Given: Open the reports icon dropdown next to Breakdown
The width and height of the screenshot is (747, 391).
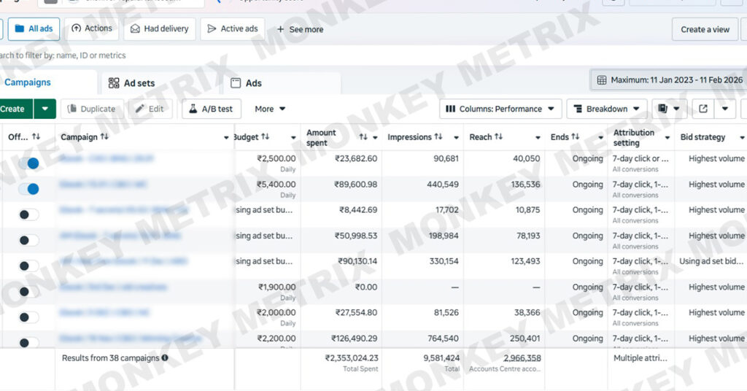Looking at the screenshot, I should 669,109.
